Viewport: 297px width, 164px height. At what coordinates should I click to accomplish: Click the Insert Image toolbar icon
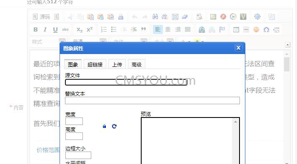213,17
